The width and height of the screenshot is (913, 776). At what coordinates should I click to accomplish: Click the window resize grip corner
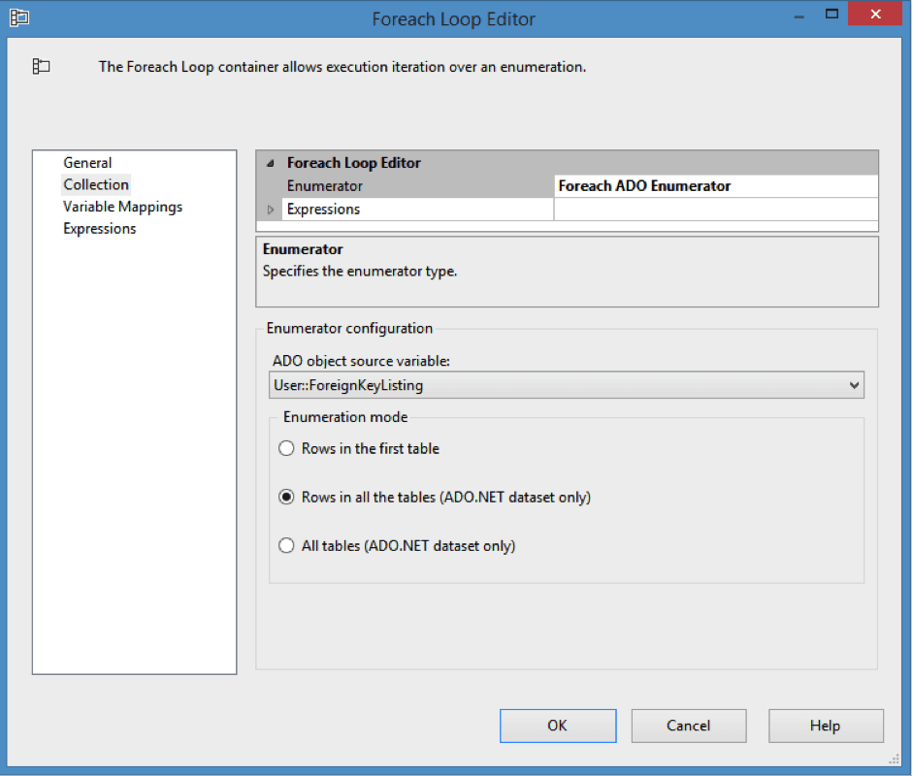[x=895, y=759]
